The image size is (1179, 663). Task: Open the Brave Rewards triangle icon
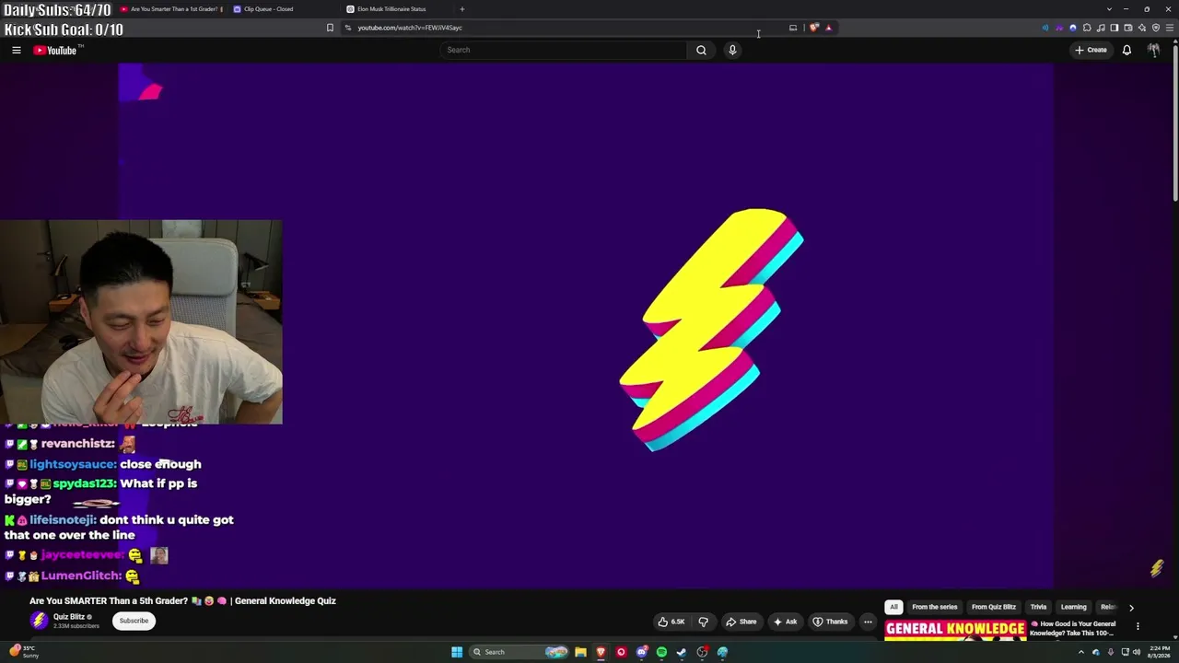(828, 28)
